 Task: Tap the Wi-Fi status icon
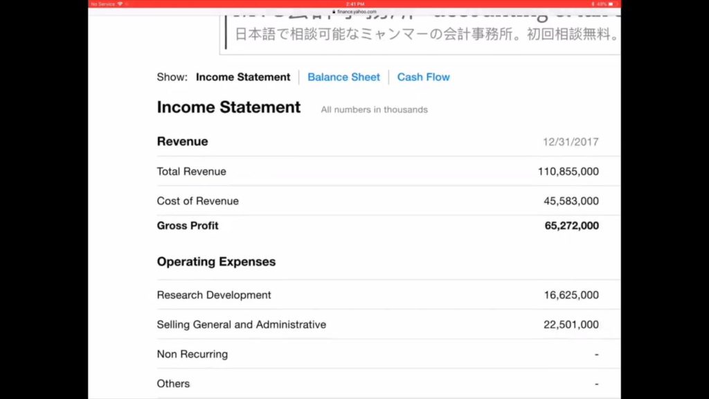120,3
